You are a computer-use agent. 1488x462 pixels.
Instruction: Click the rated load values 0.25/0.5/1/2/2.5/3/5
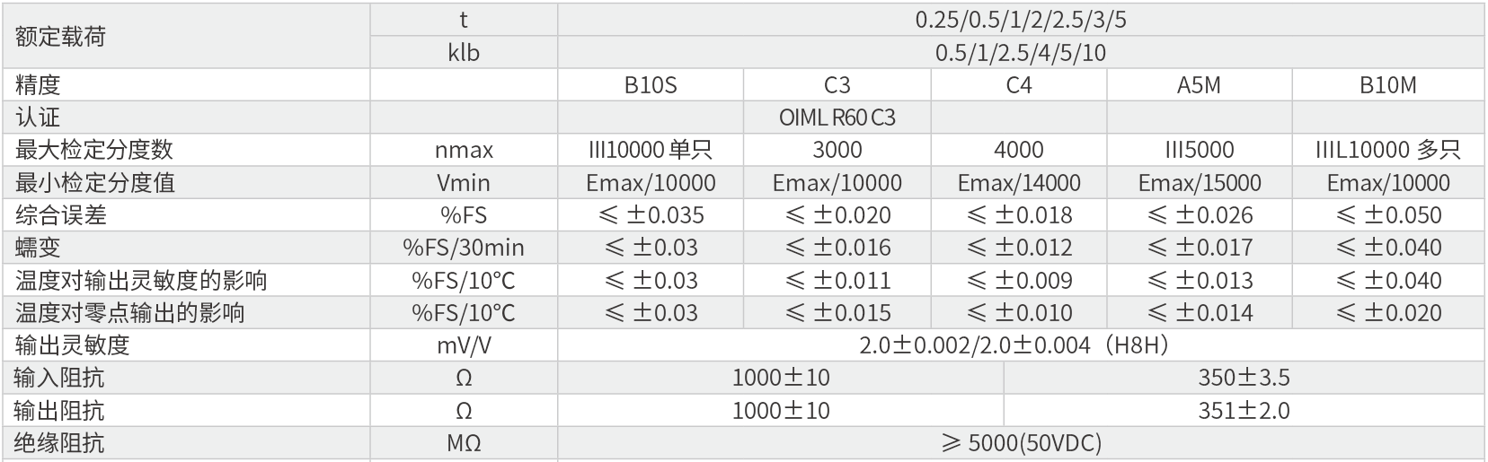(1020, 20)
